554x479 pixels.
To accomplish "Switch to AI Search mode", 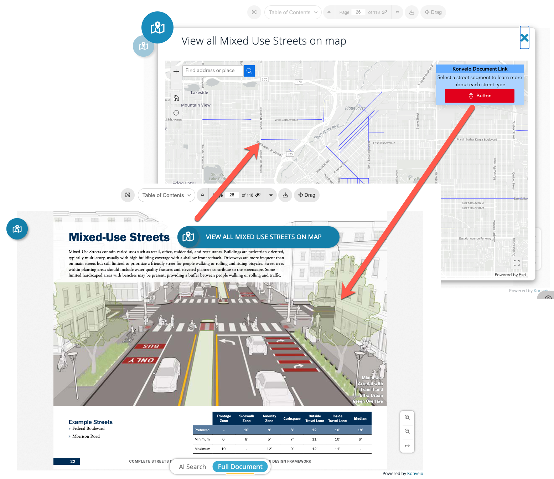I will tap(192, 467).
